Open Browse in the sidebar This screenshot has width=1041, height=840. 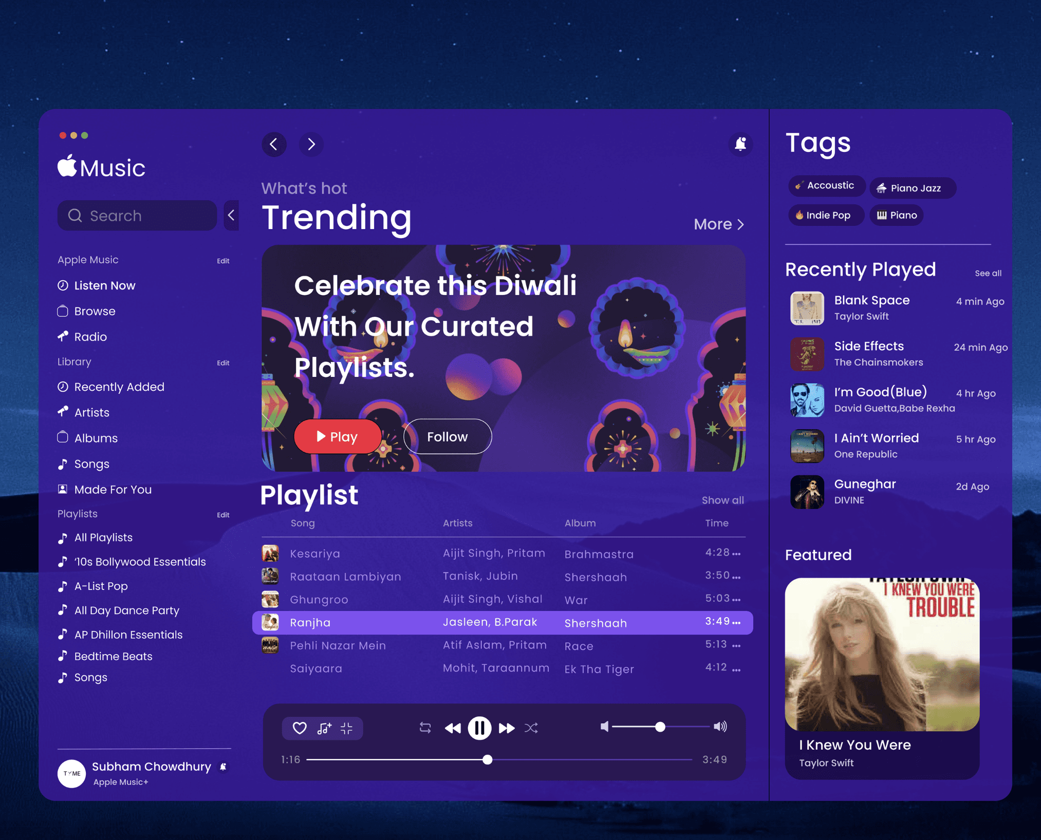click(x=86, y=311)
